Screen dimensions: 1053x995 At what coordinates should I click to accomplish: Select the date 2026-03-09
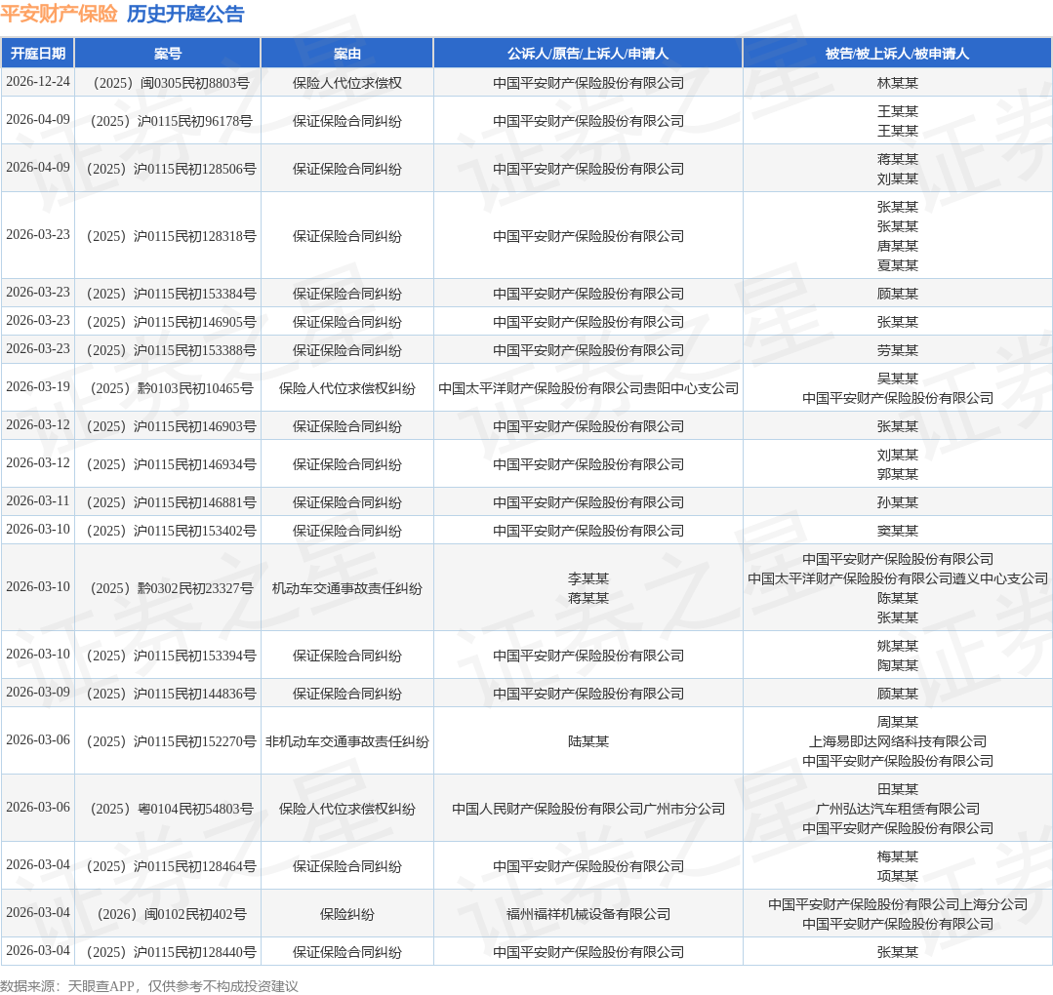pos(38,693)
